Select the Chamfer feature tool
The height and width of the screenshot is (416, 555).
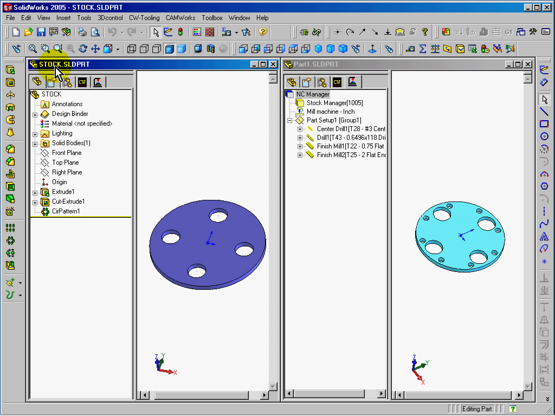click(x=10, y=161)
